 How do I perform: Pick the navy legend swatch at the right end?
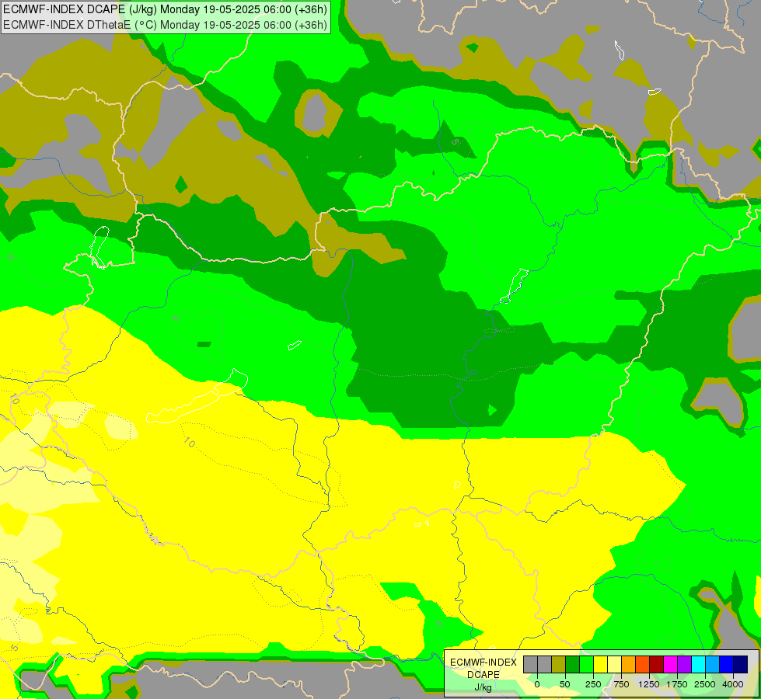pyautogui.click(x=741, y=664)
